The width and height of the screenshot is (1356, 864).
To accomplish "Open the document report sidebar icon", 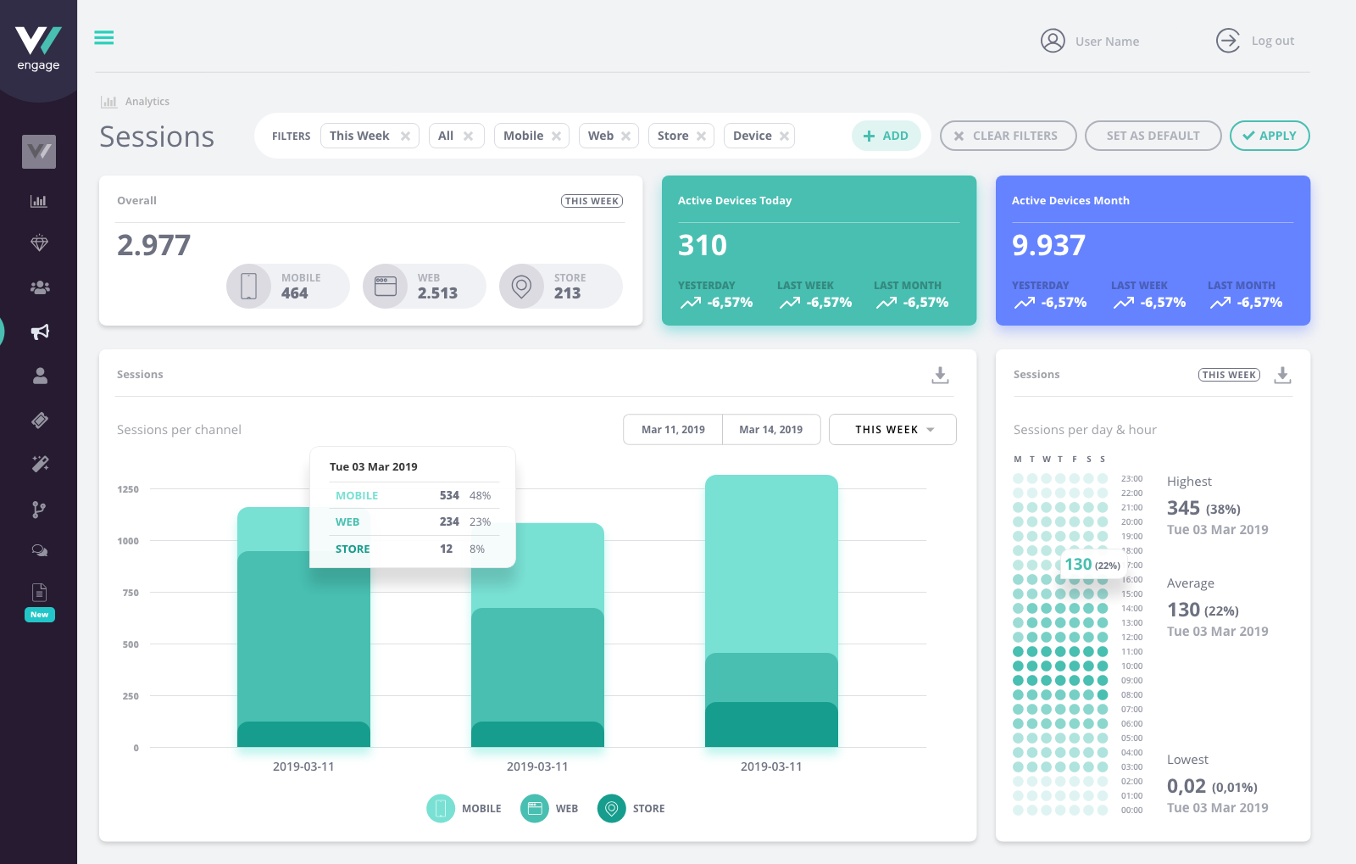I will (39, 592).
